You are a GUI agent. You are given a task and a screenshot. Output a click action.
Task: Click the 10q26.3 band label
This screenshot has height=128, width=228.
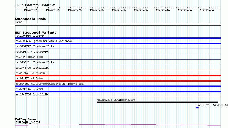tap(21, 22)
